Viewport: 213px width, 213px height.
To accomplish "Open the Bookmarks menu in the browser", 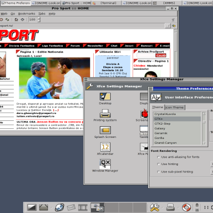I will 27,14.
